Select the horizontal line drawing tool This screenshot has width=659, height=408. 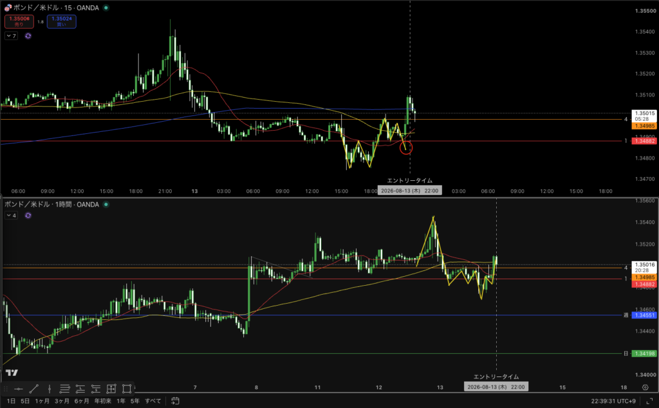[19, 389]
